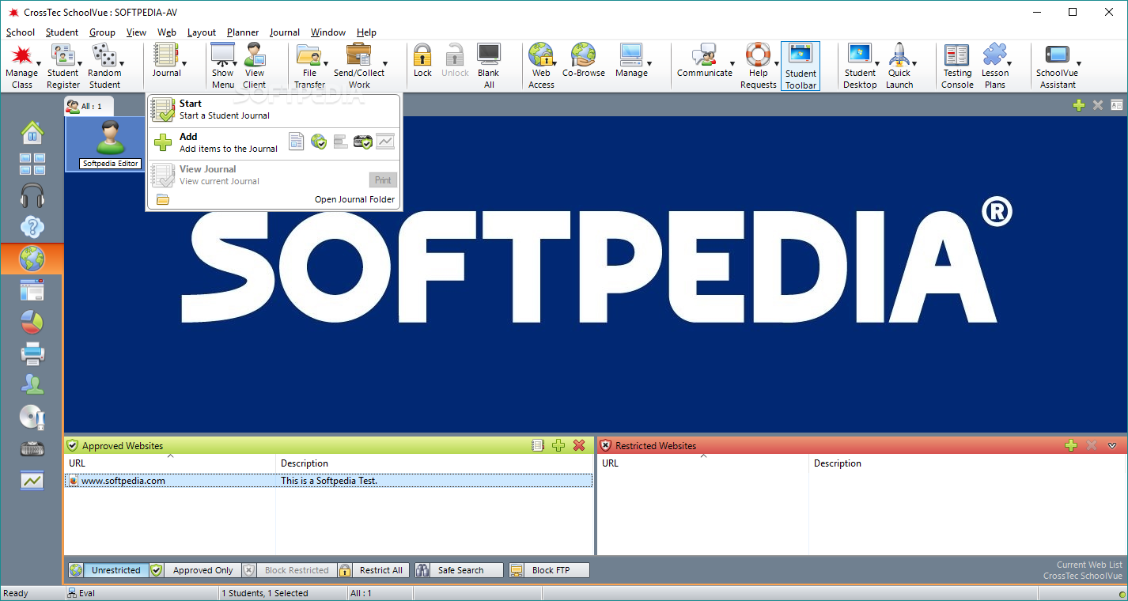Expand the Quick Launch dropdown arrow

(x=914, y=64)
